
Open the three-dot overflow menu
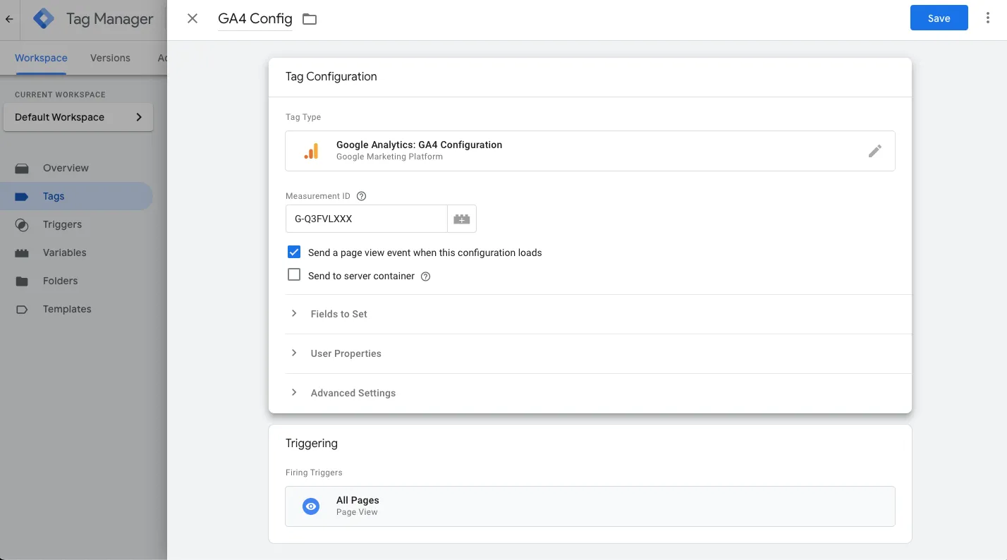tap(987, 17)
